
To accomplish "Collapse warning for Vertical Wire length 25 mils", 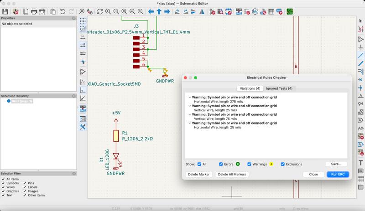I will [190, 106].
